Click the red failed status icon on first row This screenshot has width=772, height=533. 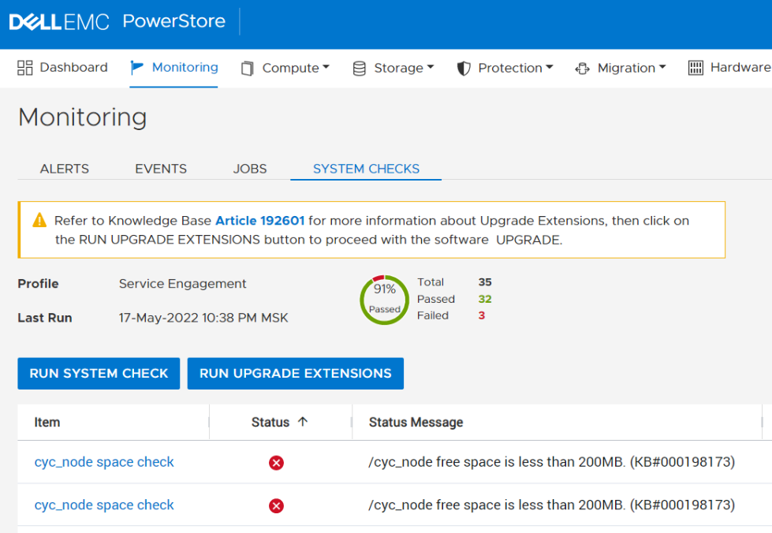(276, 463)
